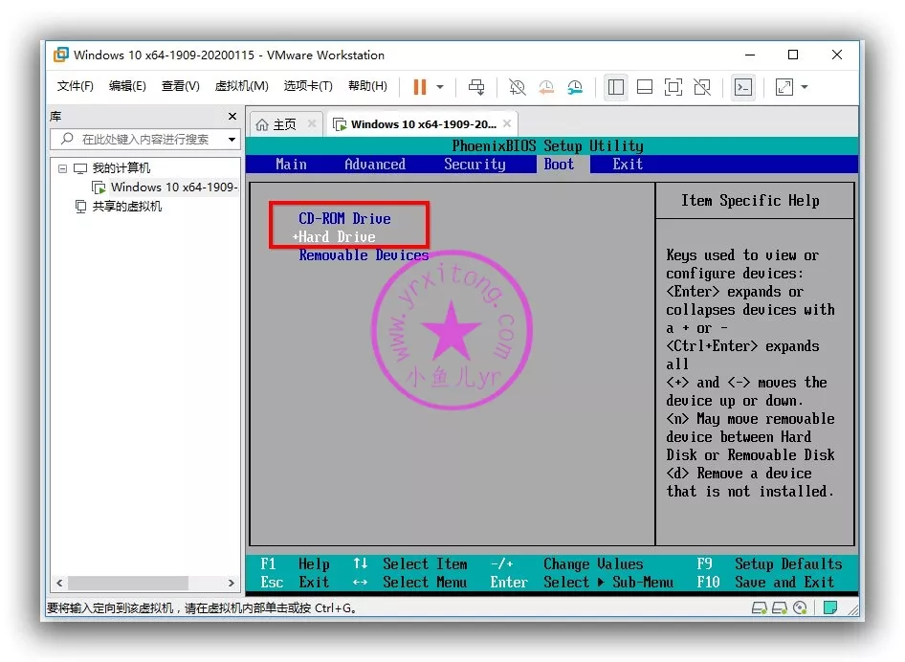Select 共享的虚拟机 in the library

click(126, 207)
